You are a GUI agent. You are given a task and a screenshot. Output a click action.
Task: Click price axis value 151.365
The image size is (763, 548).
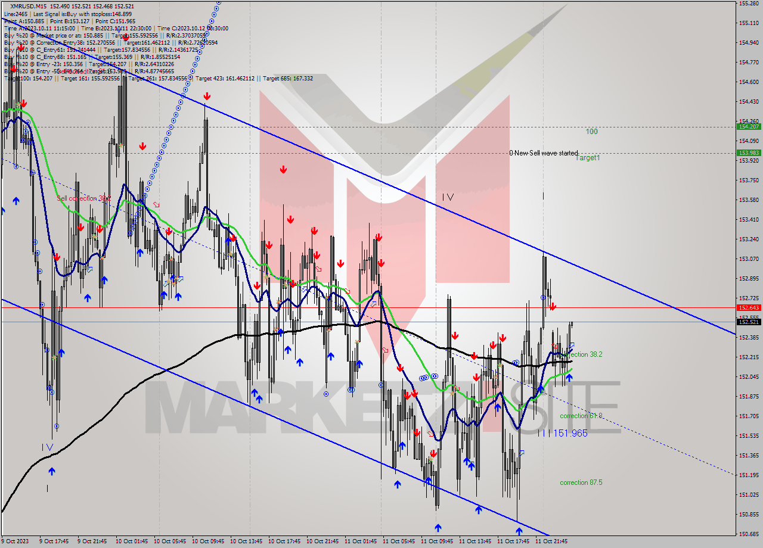749,455
